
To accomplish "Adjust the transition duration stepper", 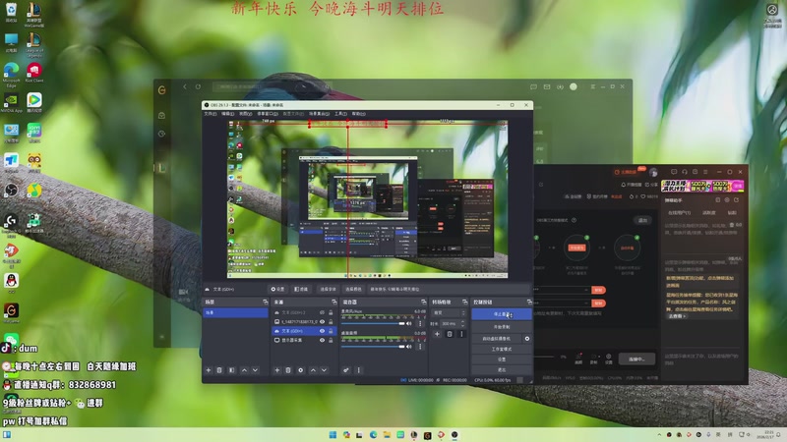I will tap(462, 323).
